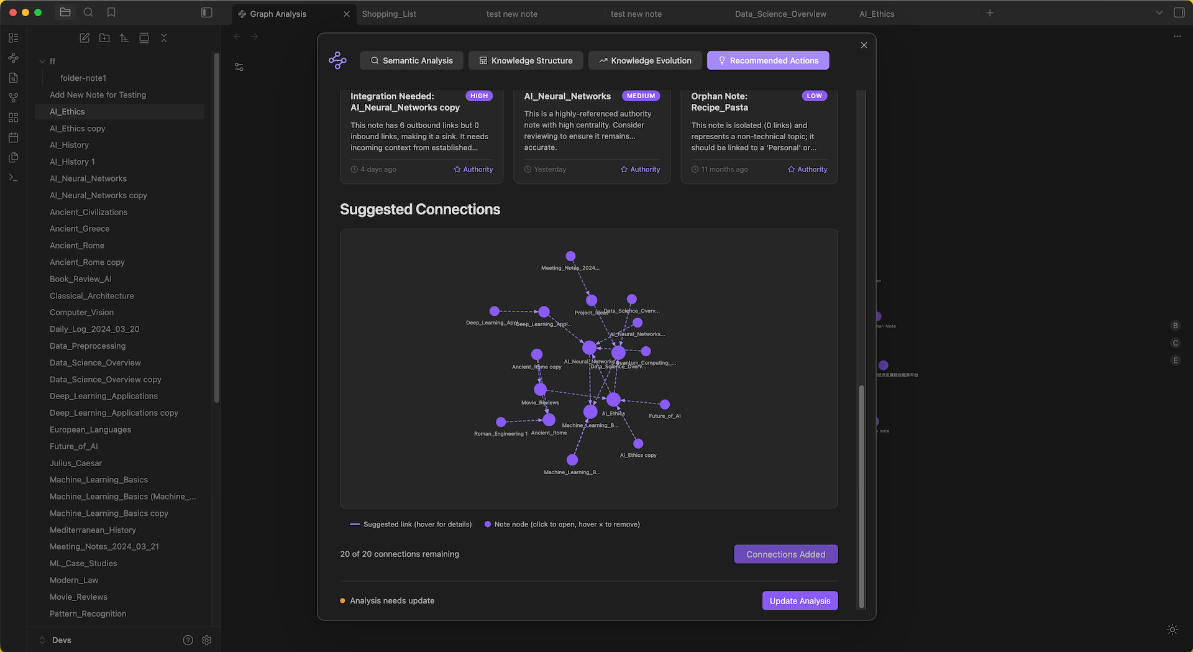This screenshot has width=1193, height=652.
Task: Add a new tab with plus icon
Action: click(990, 13)
